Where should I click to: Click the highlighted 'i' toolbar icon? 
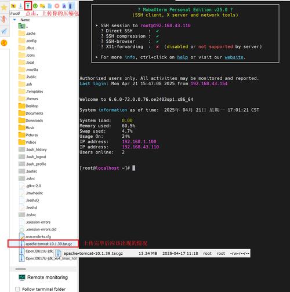[x=71, y=6]
